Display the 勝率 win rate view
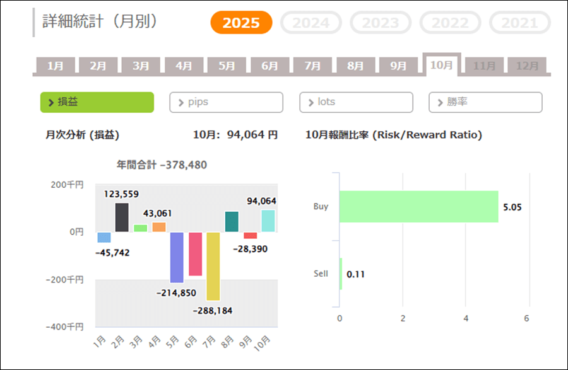The image size is (568, 370). [485, 102]
